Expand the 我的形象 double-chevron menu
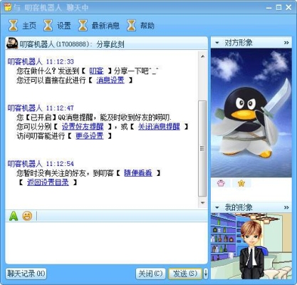 (x=286, y=207)
